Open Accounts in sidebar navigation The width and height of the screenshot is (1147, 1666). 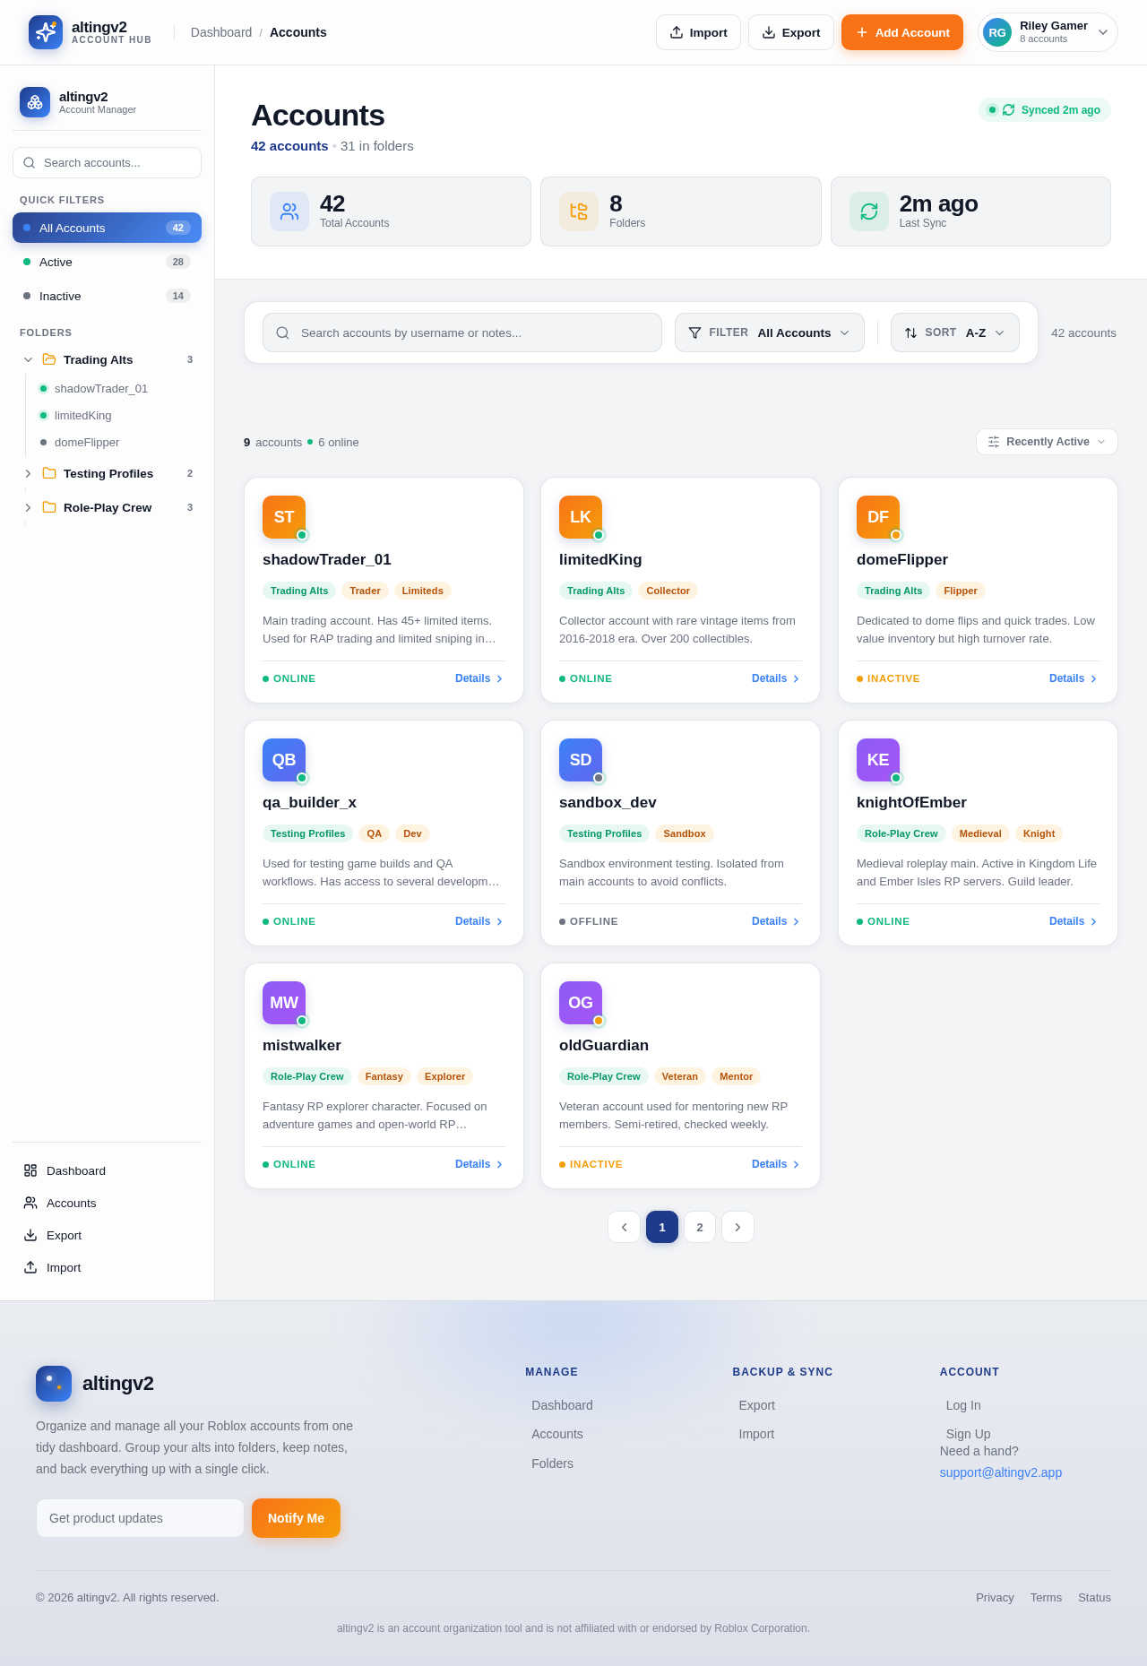[107, 1203]
